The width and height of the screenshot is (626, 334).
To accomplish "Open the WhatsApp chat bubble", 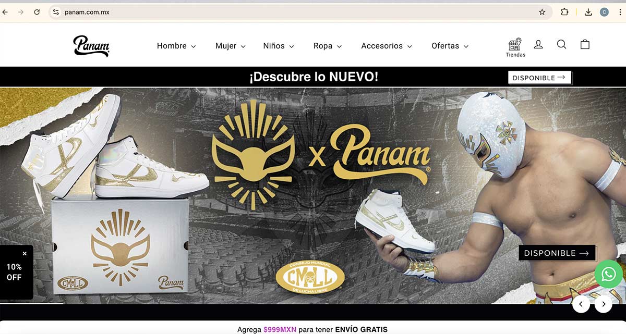I will [x=608, y=274].
